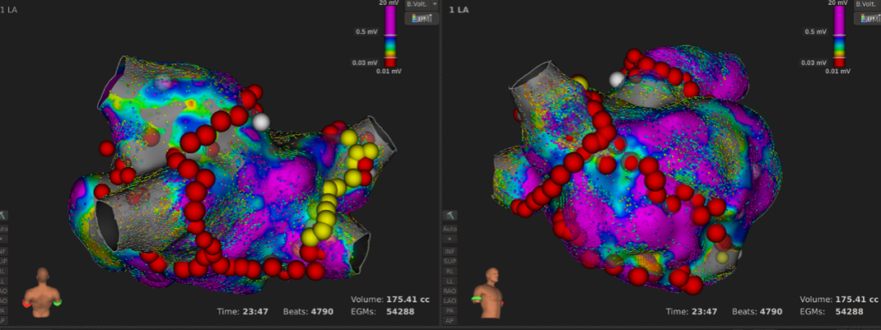The width and height of the screenshot is (881, 330).
Task: Open the B.Volt. map type dropdown in right view
Action: pos(866,5)
